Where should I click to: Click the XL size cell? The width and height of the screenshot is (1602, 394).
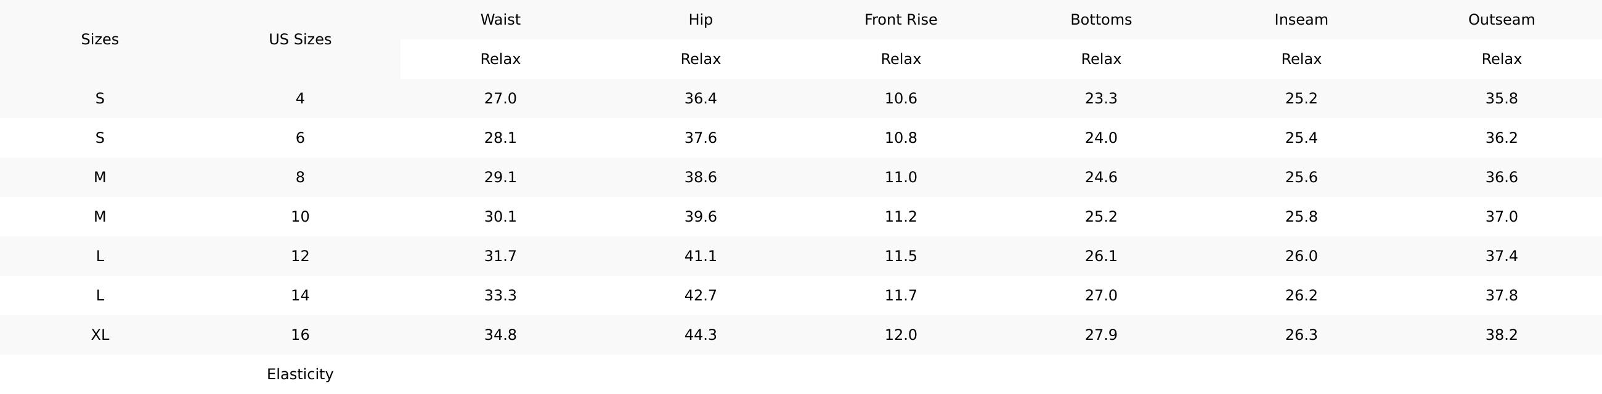[x=99, y=335]
